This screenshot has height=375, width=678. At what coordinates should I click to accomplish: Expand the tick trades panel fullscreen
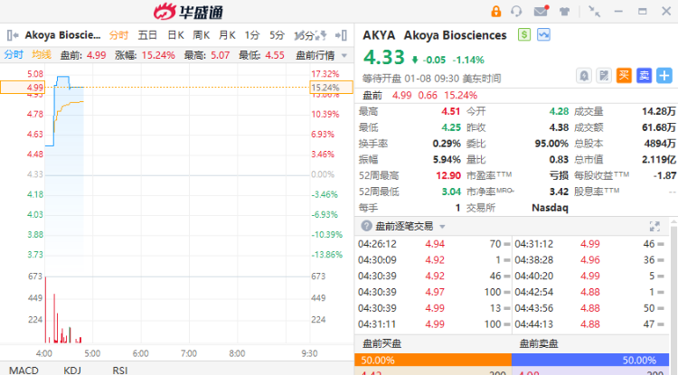(x=654, y=226)
